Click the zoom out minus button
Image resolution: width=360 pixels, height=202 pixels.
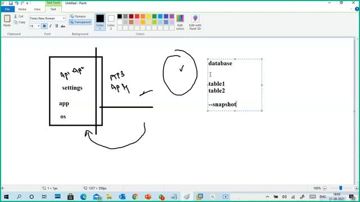point(325,189)
